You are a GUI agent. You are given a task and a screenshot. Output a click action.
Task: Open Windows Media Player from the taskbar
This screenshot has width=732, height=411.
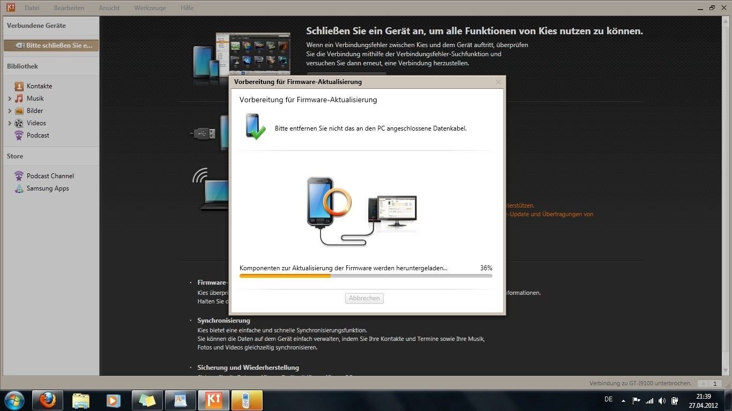[114, 400]
